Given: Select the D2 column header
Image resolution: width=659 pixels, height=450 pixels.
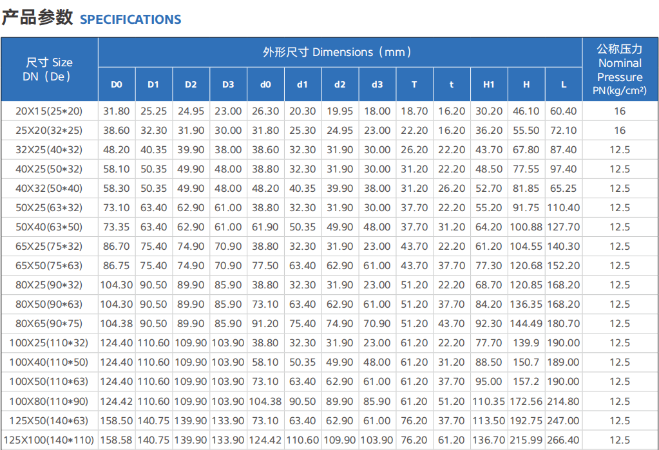Looking at the screenshot, I should (x=191, y=84).
